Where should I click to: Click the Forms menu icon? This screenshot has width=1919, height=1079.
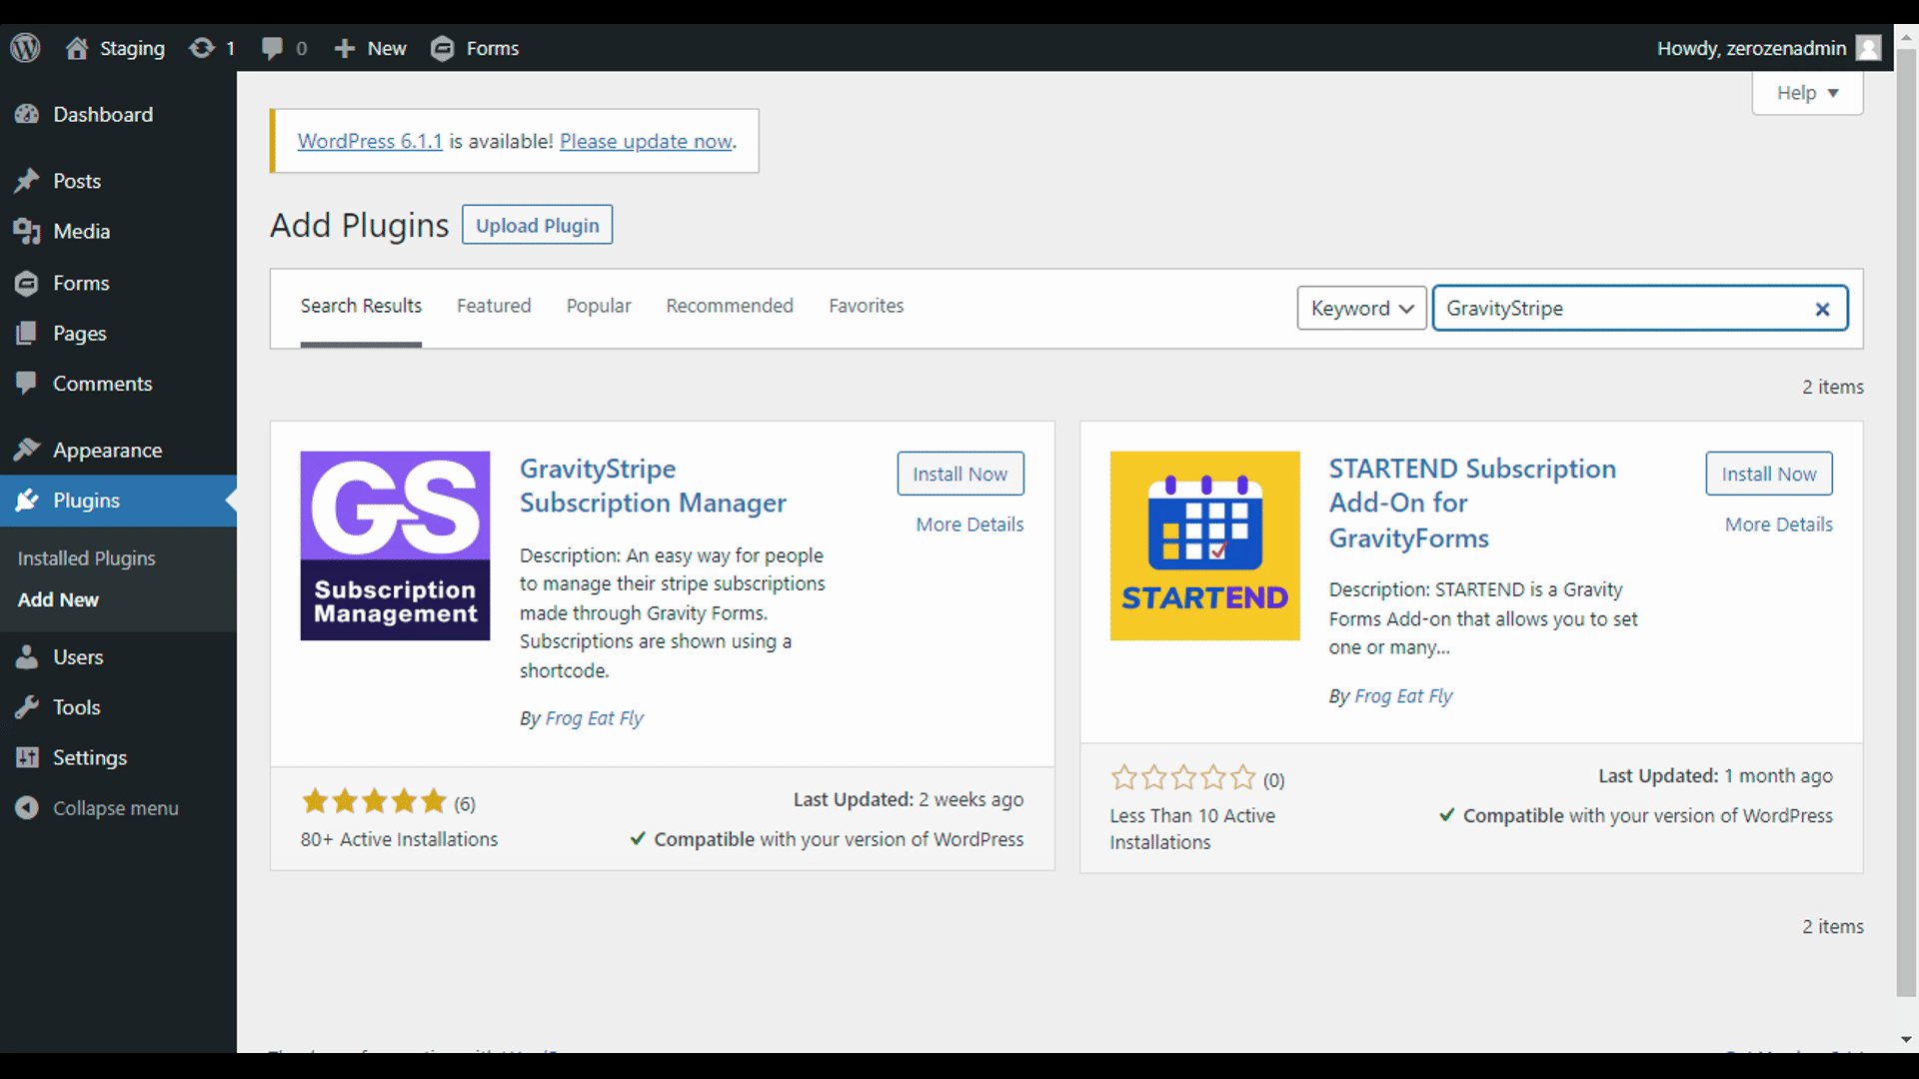point(28,282)
